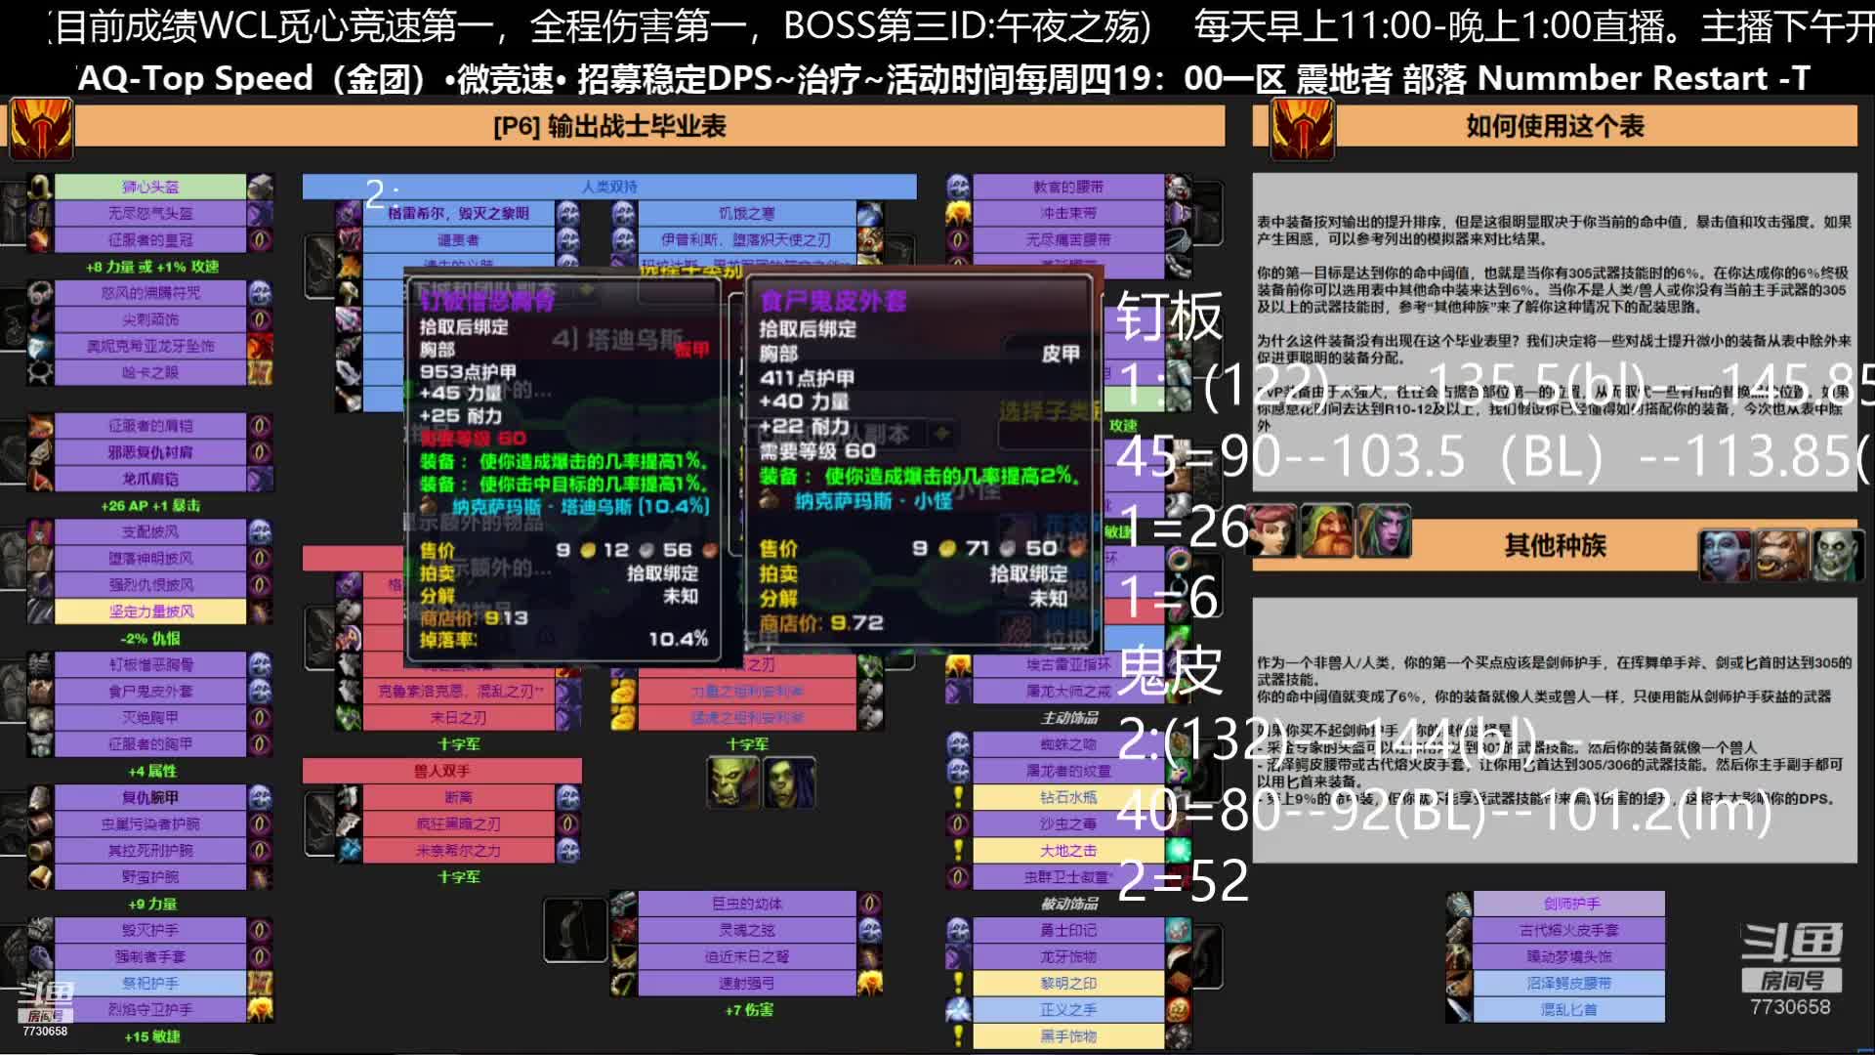1875x1055 pixels.
Task: Click the item icon left of 野蛮护腕
Action: pos(40,877)
